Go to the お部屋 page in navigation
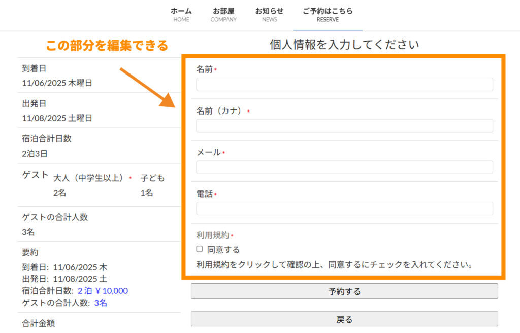This screenshot has width=520, height=333. [223, 15]
